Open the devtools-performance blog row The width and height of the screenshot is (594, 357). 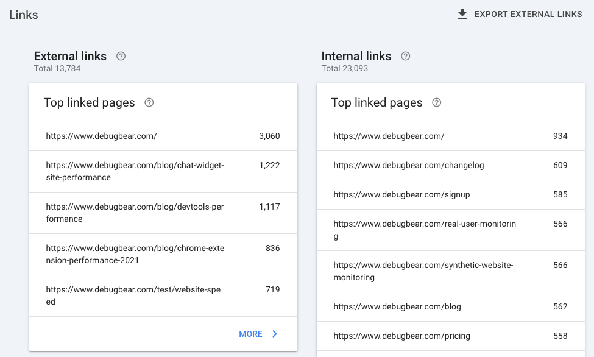coord(163,213)
